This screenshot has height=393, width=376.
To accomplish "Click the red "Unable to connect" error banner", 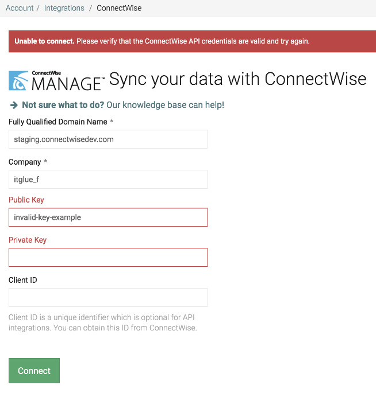I will (x=192, y=41).
